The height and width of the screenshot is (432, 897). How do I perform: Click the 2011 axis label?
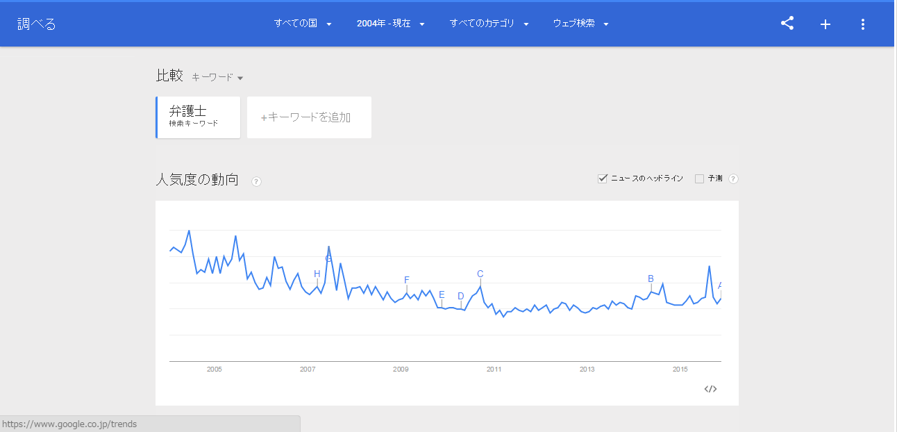[x=494, y=369]
